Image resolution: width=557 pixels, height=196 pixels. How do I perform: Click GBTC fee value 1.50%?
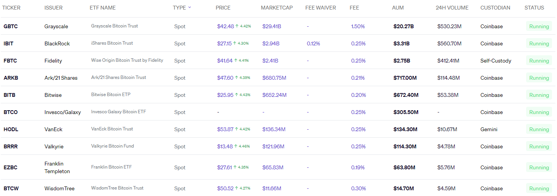tap(358, 26)
